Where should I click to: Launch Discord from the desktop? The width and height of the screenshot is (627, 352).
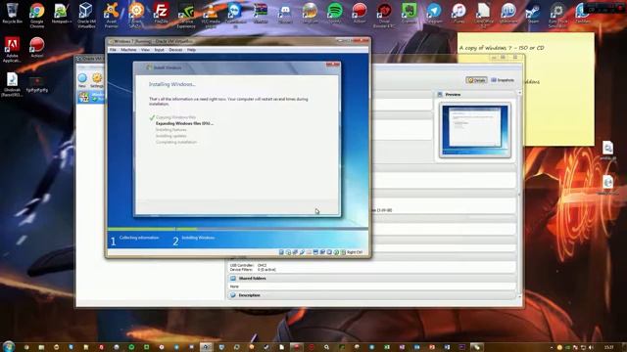coord(285,14)
